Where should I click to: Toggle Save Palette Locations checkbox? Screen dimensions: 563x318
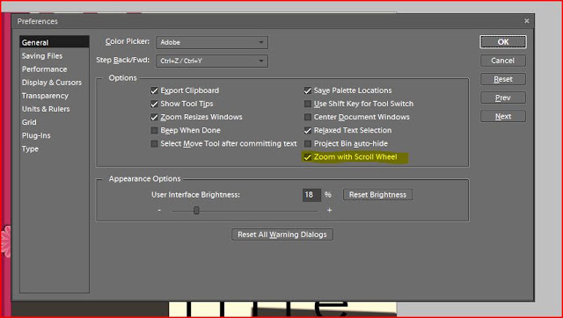(308, 90)
